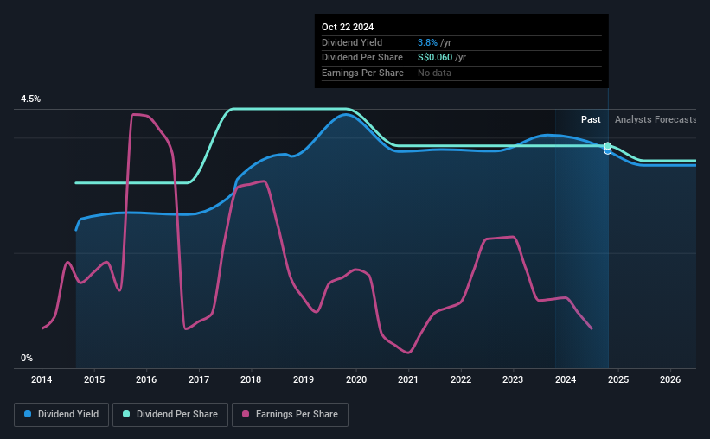Click the 4.5% y-axis label
This screenshot has height=439, width=710.
pos(30,99)
